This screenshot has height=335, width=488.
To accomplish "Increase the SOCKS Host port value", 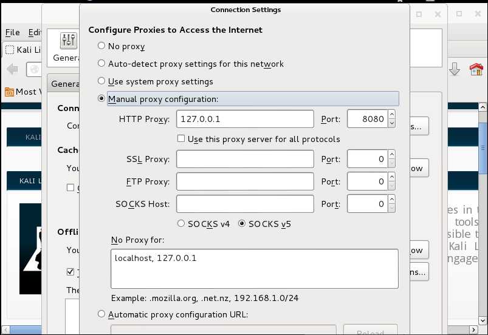I will [x=392, y=200].
